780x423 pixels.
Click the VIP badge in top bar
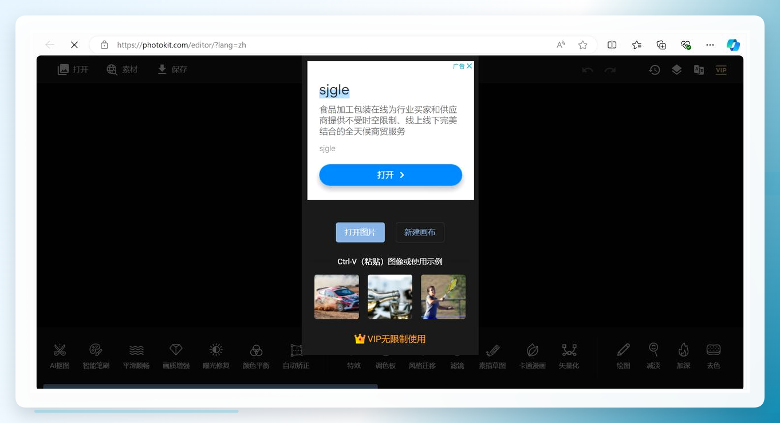[721, 70]
